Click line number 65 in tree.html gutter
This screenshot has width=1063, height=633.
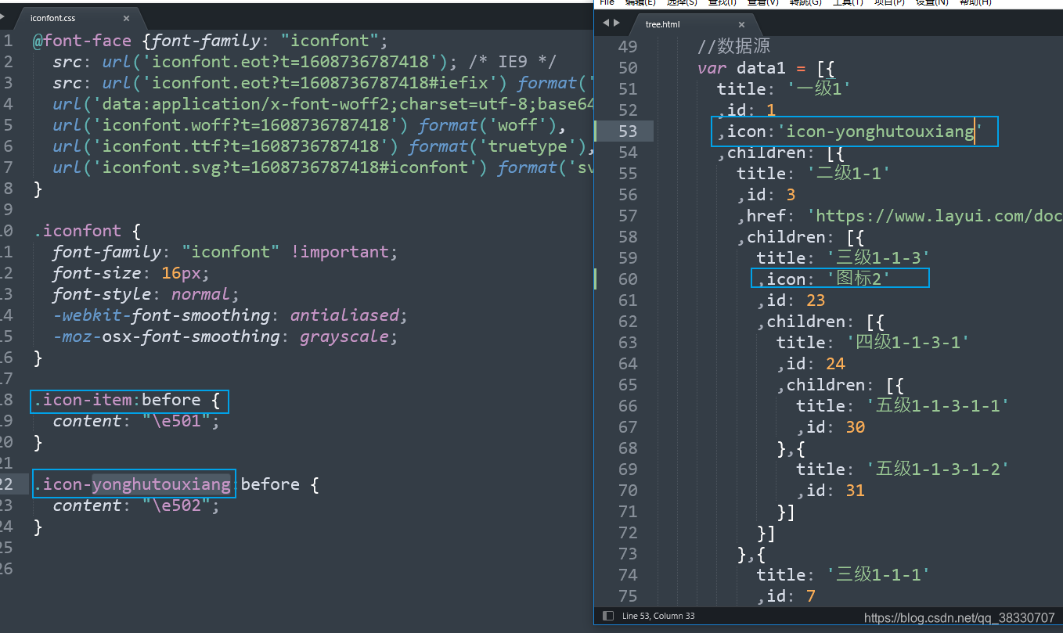click(628, 385)
